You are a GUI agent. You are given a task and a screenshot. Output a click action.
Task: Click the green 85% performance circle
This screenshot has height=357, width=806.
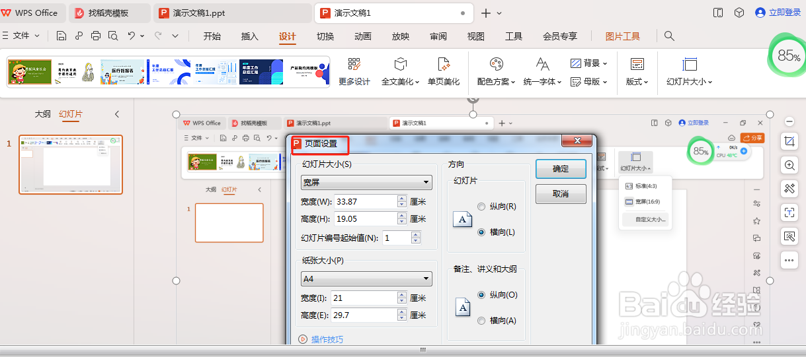[x=788, y=57]
